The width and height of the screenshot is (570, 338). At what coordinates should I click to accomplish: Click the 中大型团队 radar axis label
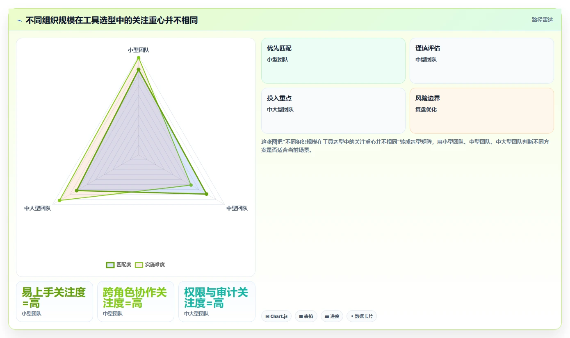click(x=37, y=208)
